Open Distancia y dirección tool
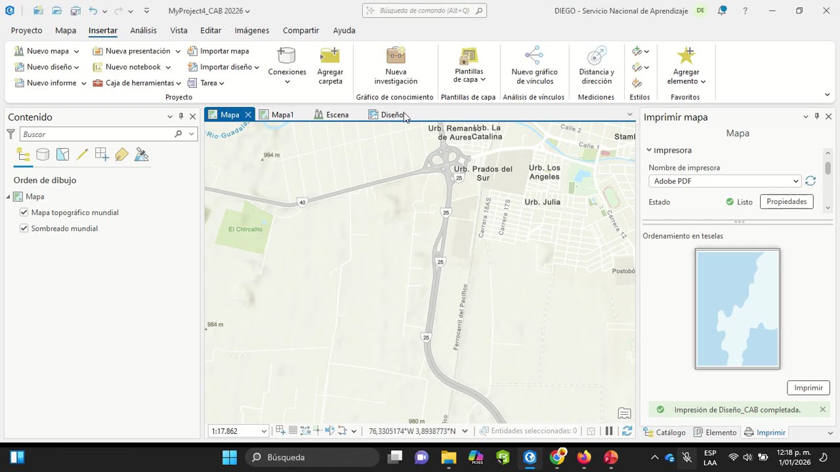840x472 pixels. coord(597,66)
